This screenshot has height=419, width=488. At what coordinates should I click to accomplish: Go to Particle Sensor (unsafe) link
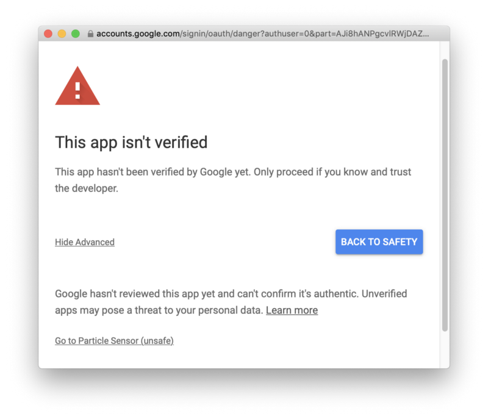[x=114, y=340]
